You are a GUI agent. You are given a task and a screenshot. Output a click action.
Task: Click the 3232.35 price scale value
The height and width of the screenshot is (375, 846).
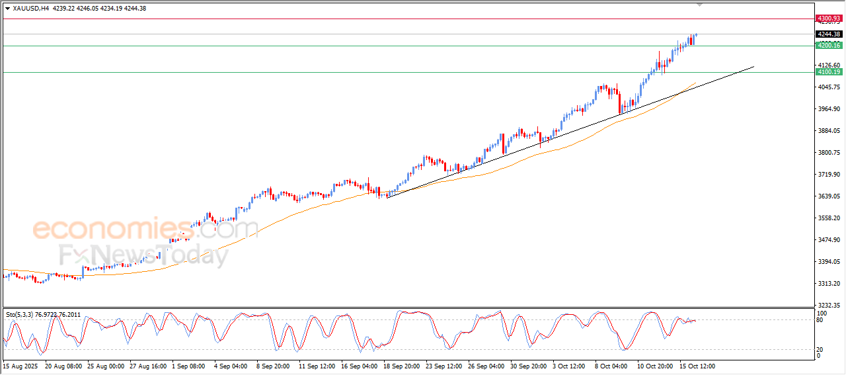(x=827, y=306)
